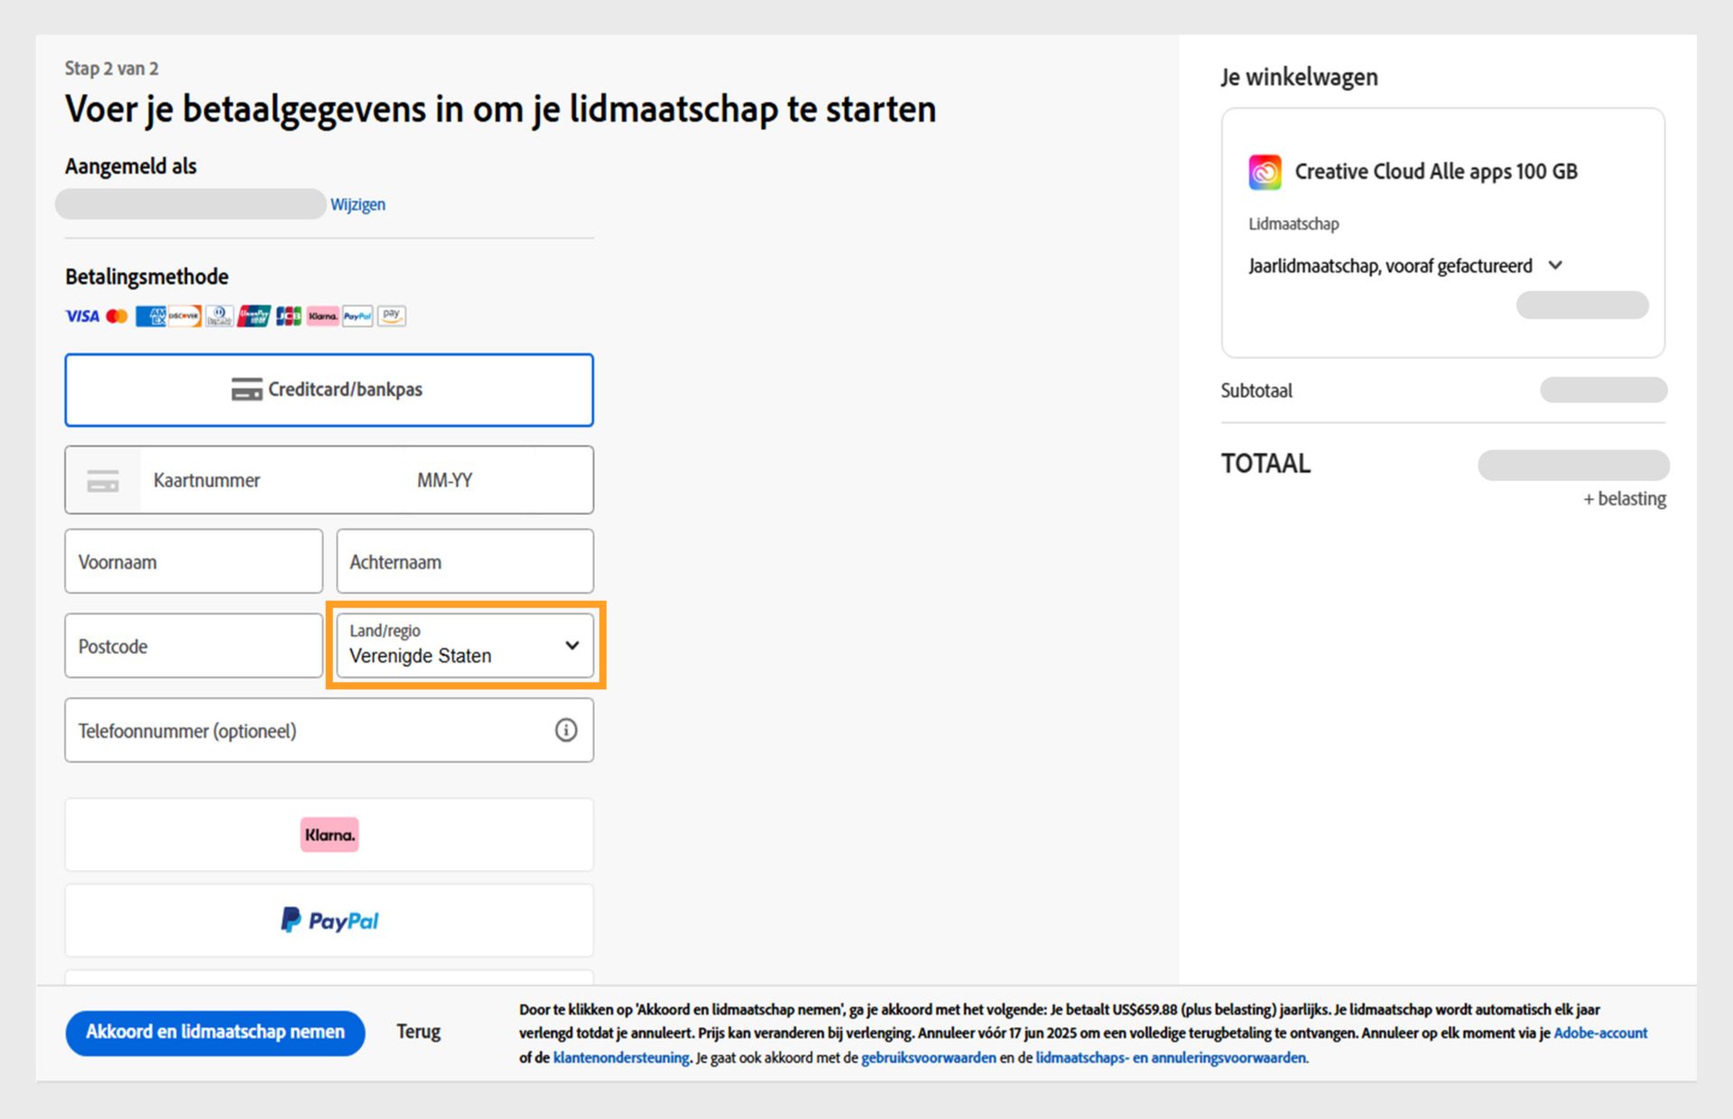Image resolution: width=1733 pixels, height=1119 pixels.
Task: Click the '+ belasting' text
Action: (1625, 499)
